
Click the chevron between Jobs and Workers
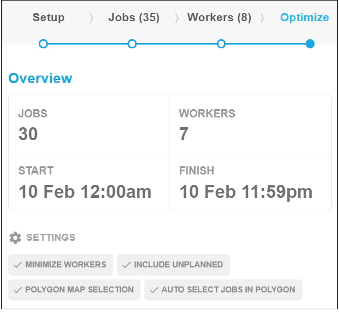click(177, 18)
